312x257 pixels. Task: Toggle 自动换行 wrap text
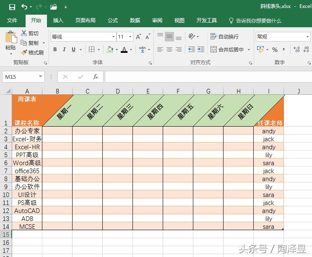coord(224,36)
